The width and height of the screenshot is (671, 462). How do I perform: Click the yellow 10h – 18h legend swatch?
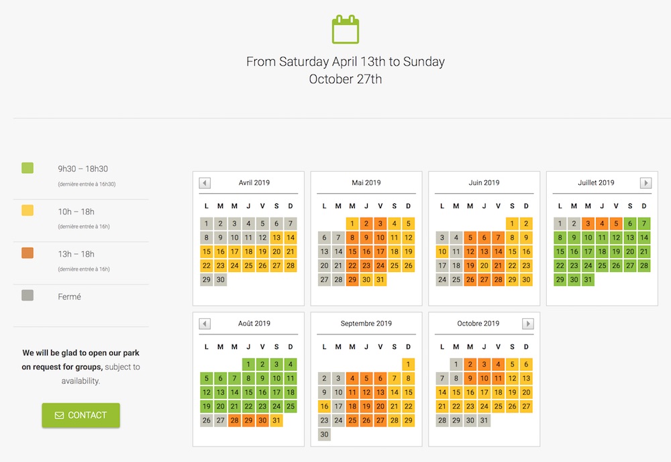(28, 210)
